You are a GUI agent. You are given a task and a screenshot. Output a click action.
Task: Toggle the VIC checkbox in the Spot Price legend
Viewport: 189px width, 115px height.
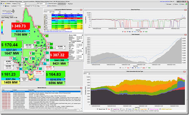pyautogui.click(x=127, y=32)
